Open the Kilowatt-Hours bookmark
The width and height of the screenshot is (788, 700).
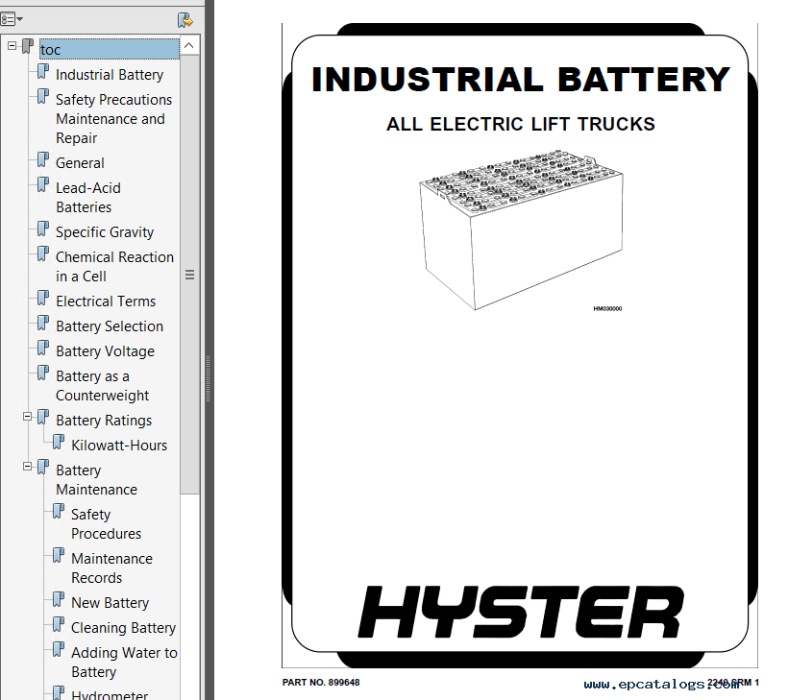pyautogui.click(x=119, y=446)
